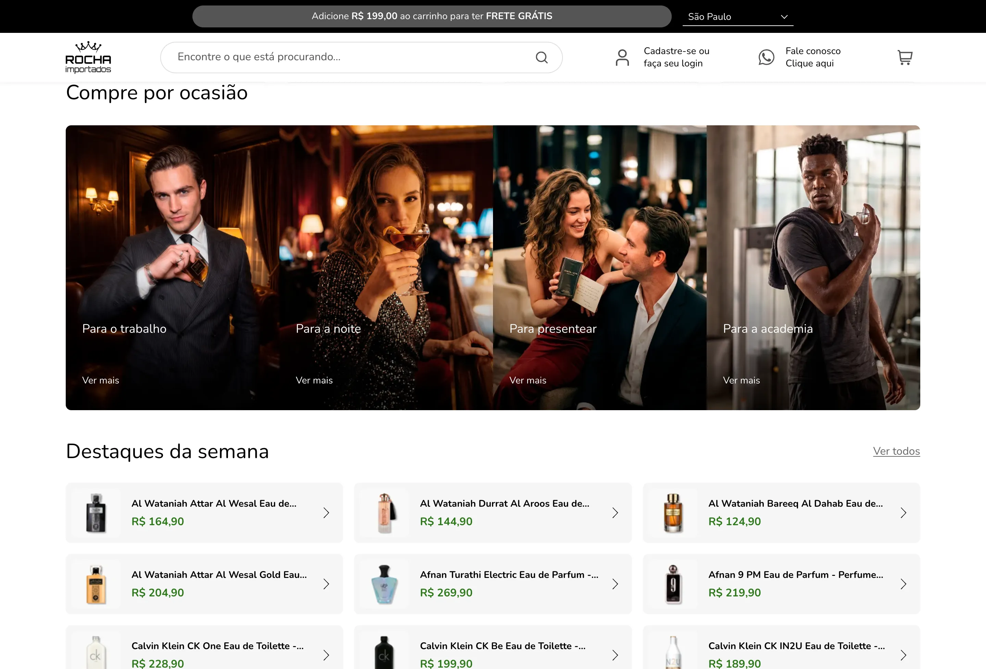Click Ver mais under Para a noite

pos(314,380)
